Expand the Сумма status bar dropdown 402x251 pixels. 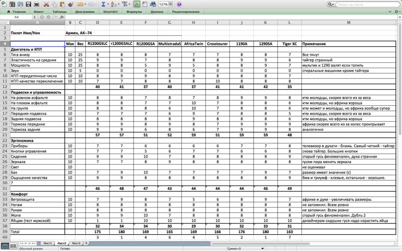pyautogui.click(x=262, y=249)
